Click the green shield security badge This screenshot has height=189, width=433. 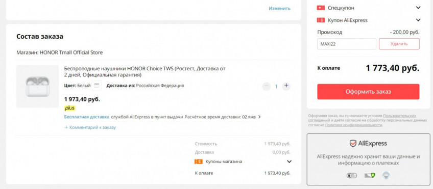point(369,175)
